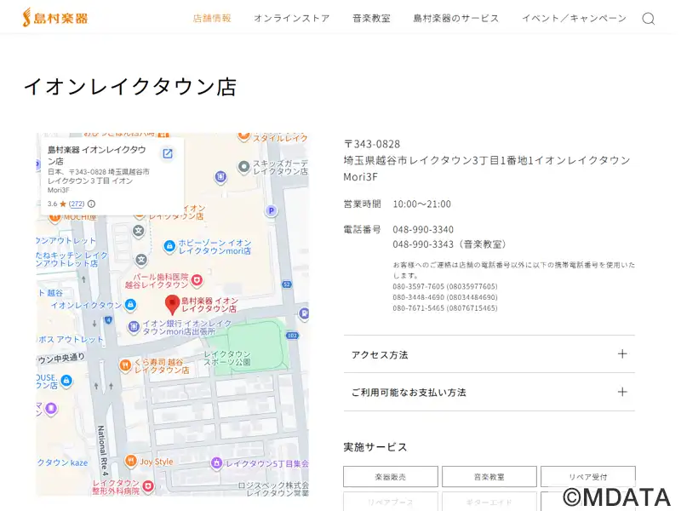Click レイクタウン5丁目集会 map marker
681x511 pixels.
(217, 463)
